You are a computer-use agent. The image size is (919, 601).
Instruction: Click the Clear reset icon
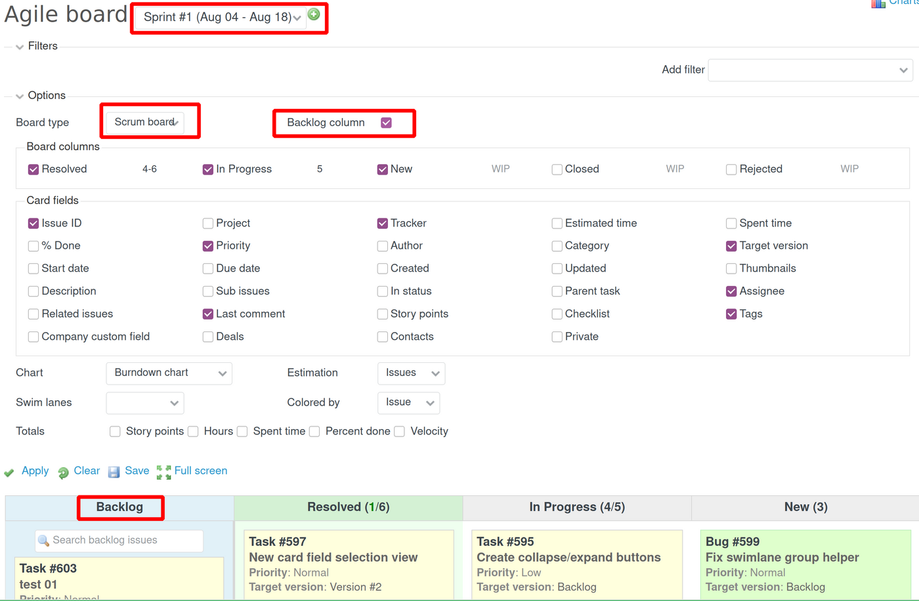click(63, 472)
